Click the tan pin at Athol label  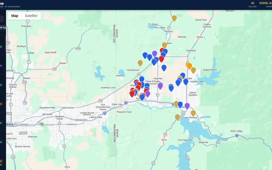(164, 45)
